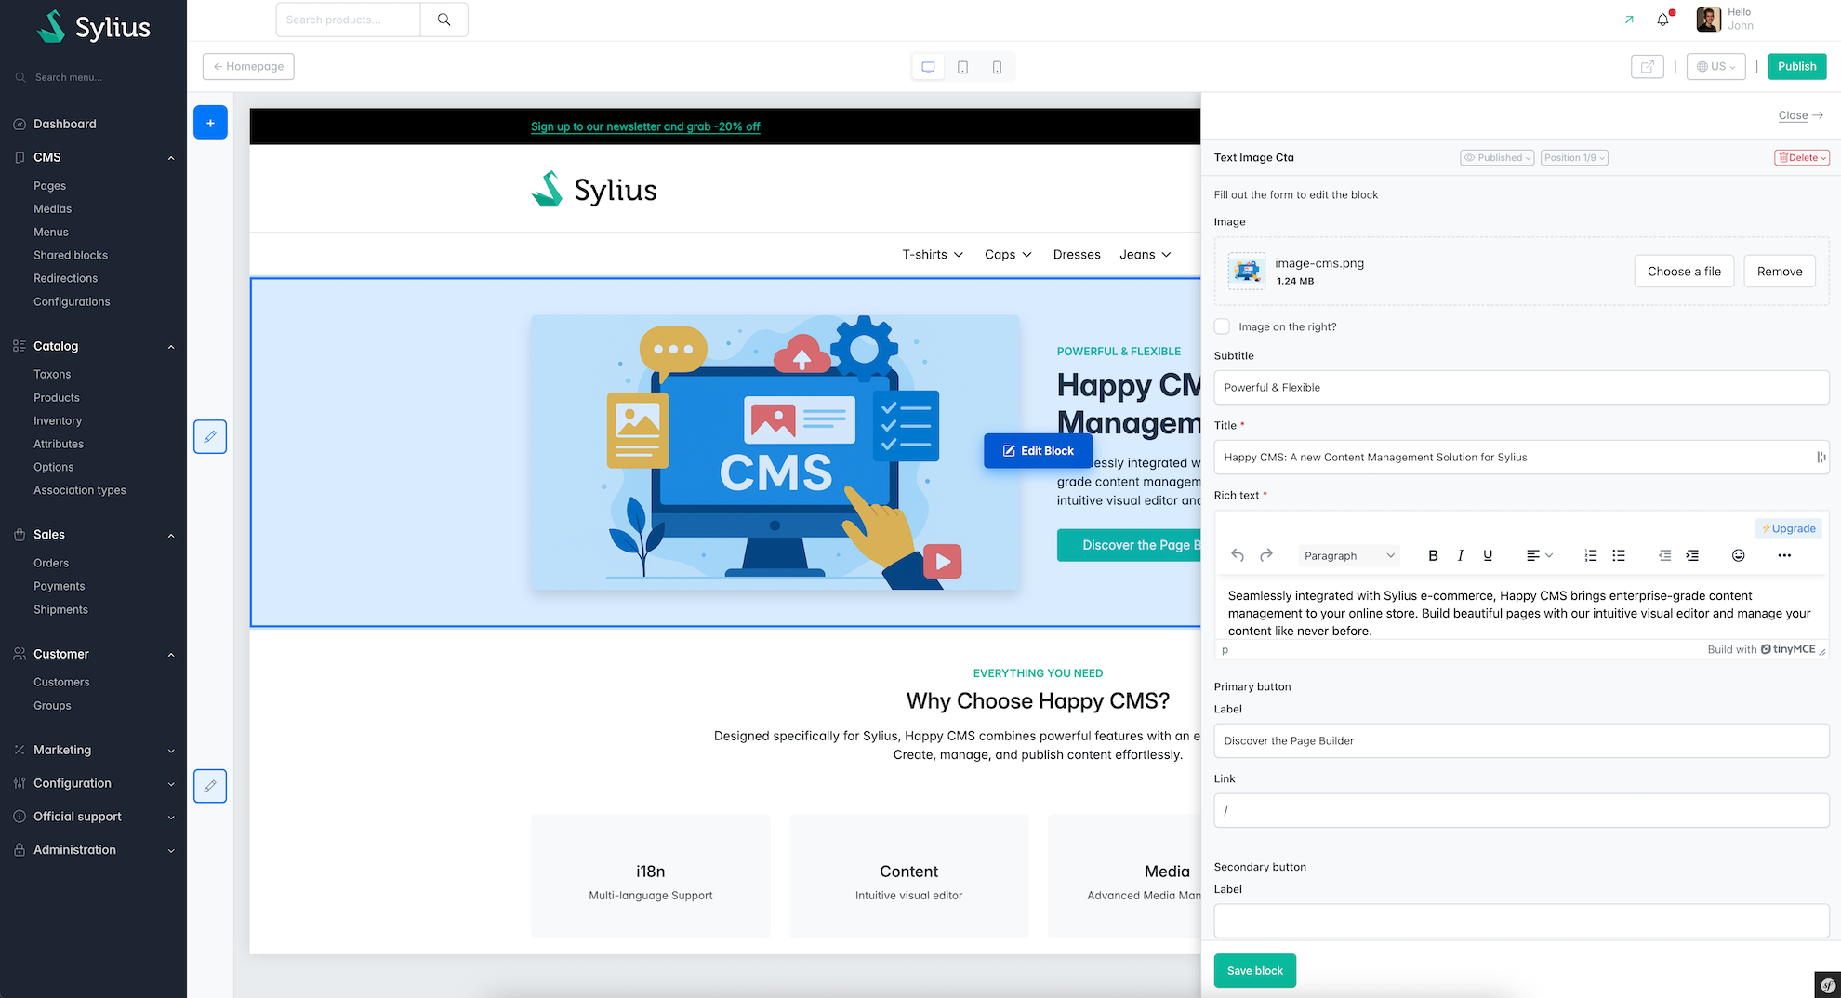Click the pencil edit icon beside the hero block
The width and height of the screenshot is (1841, 998).
point(210,436)
